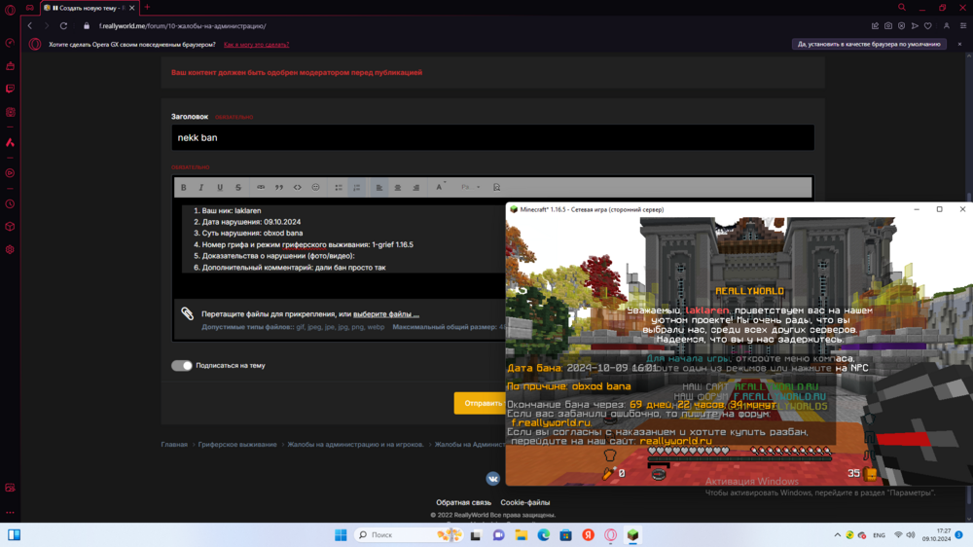Click the paperclip attachment icon
The height and width of the screenshot is (547, 973).
coord(188,313)
